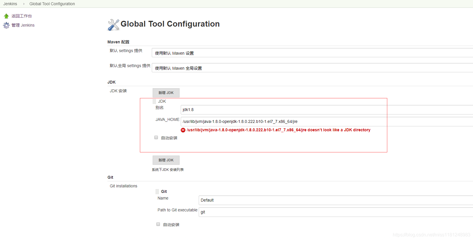473x240 pixels.
Task: Click the Git installations label
Action: click(123, 186)
